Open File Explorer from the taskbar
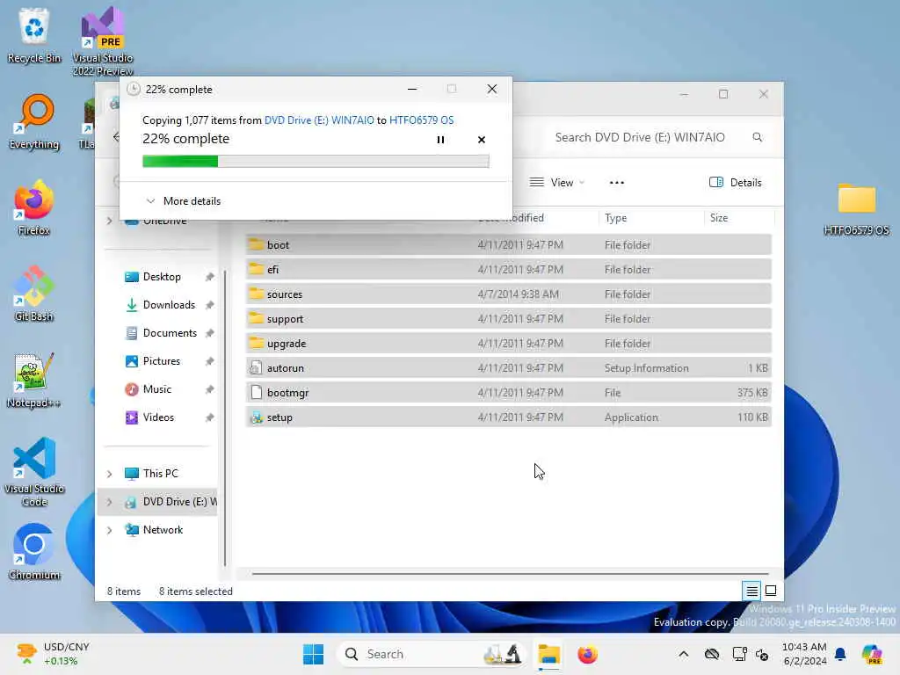Viewport: 900px width, 675px height. (548, 654)
